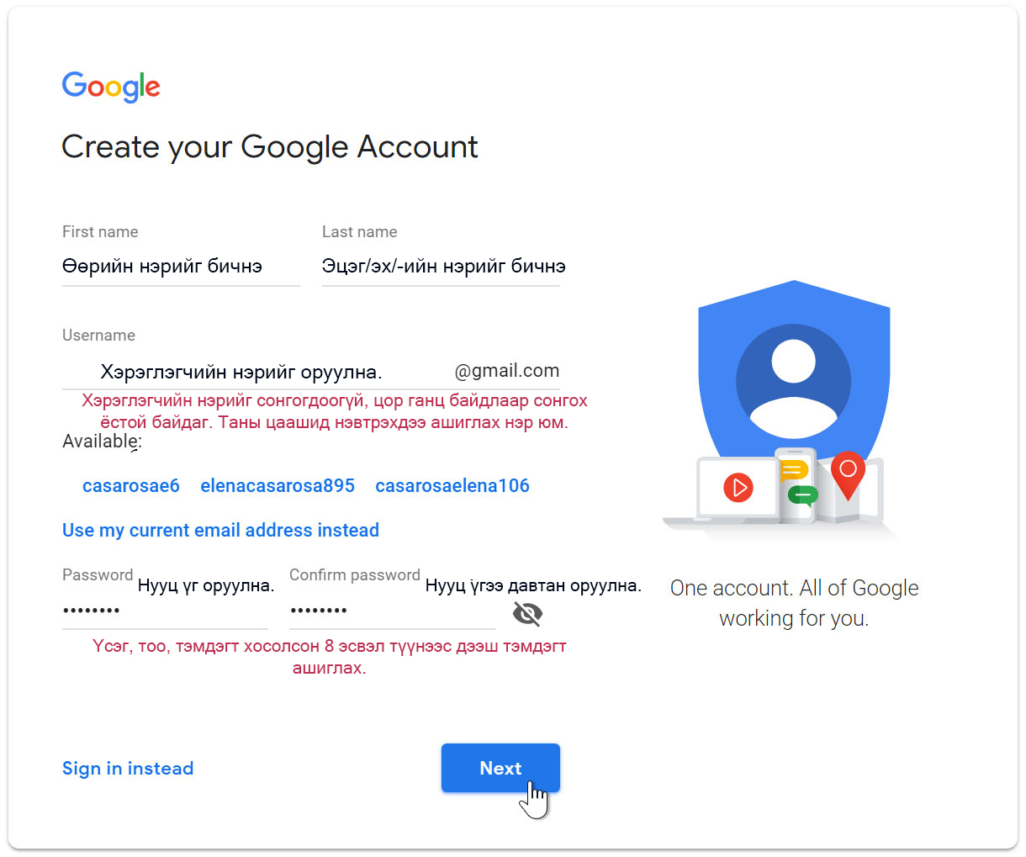Click the Google logo

[111, 86]
